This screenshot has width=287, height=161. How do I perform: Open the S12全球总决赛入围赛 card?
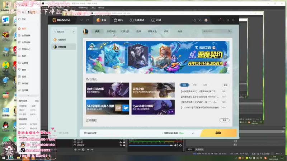click(107, 107)
